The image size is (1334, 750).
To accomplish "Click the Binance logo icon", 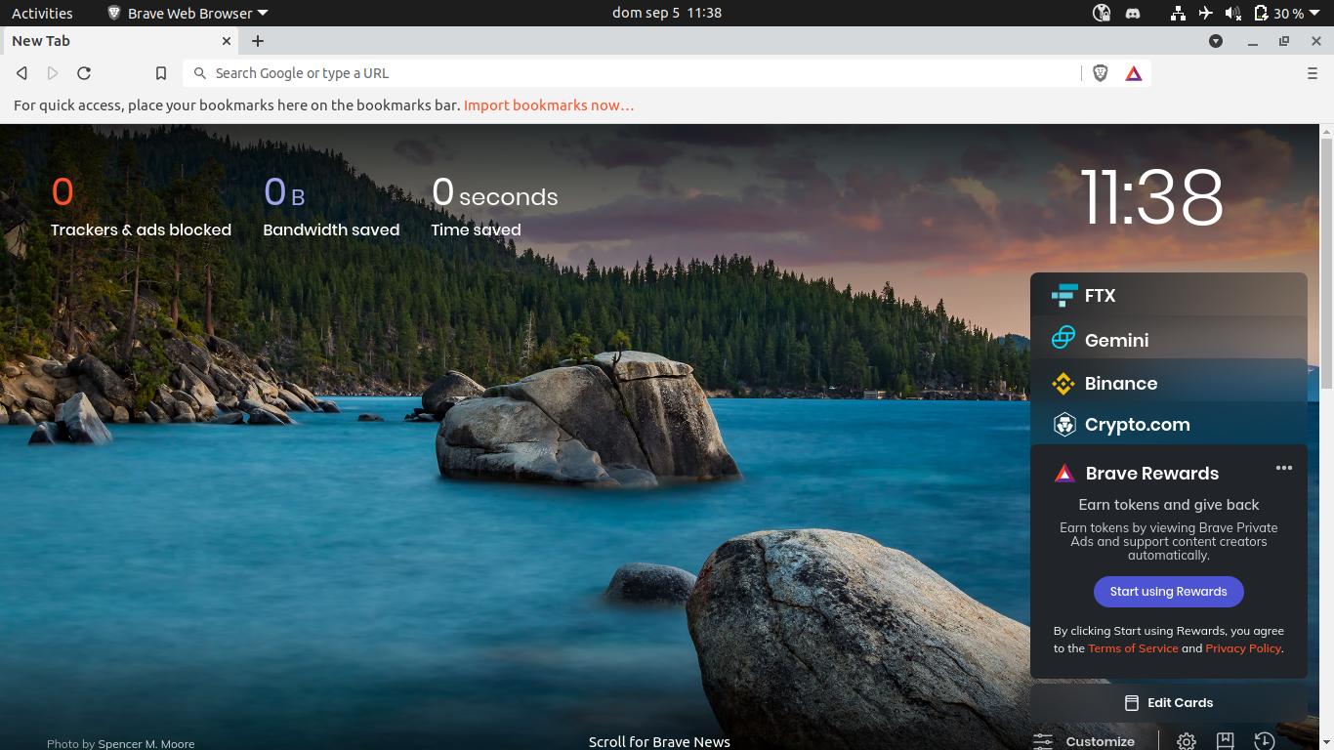I will point(1063,383).
